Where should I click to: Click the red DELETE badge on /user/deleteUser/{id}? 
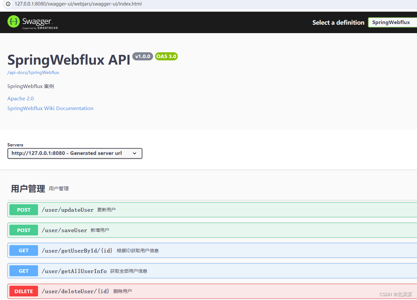pyautogui.click(x=23, y=291)
